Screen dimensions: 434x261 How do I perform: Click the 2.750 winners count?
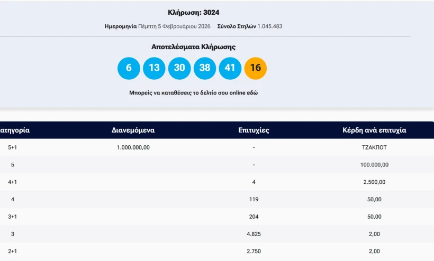tap(254, 251)
